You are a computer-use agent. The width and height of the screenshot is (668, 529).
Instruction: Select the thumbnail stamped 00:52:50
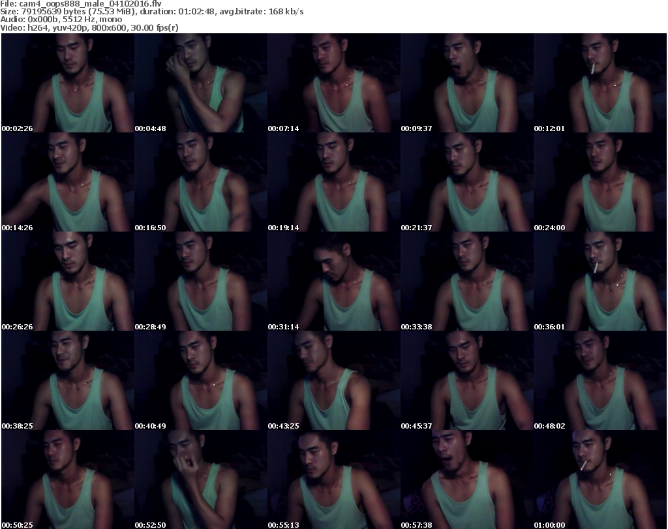click(201, 479)
